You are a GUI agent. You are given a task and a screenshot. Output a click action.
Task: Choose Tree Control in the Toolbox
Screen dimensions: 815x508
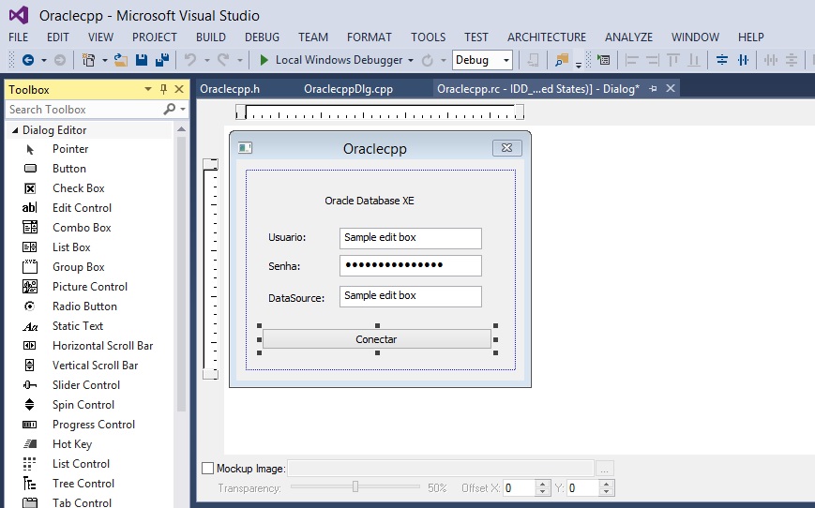point(83,484)
